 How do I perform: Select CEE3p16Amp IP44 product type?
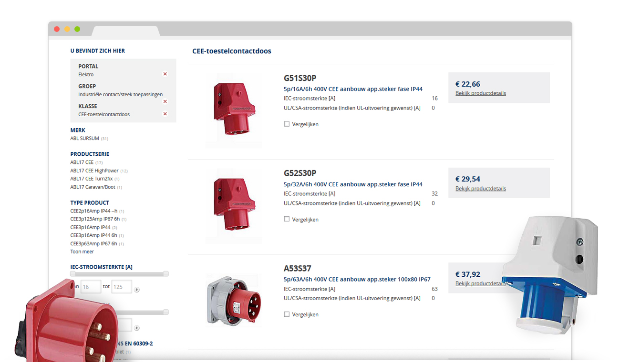pos(90,227)
